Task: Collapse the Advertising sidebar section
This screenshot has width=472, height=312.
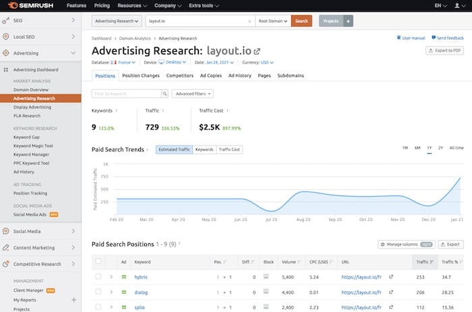Action: tap(73, 53)
